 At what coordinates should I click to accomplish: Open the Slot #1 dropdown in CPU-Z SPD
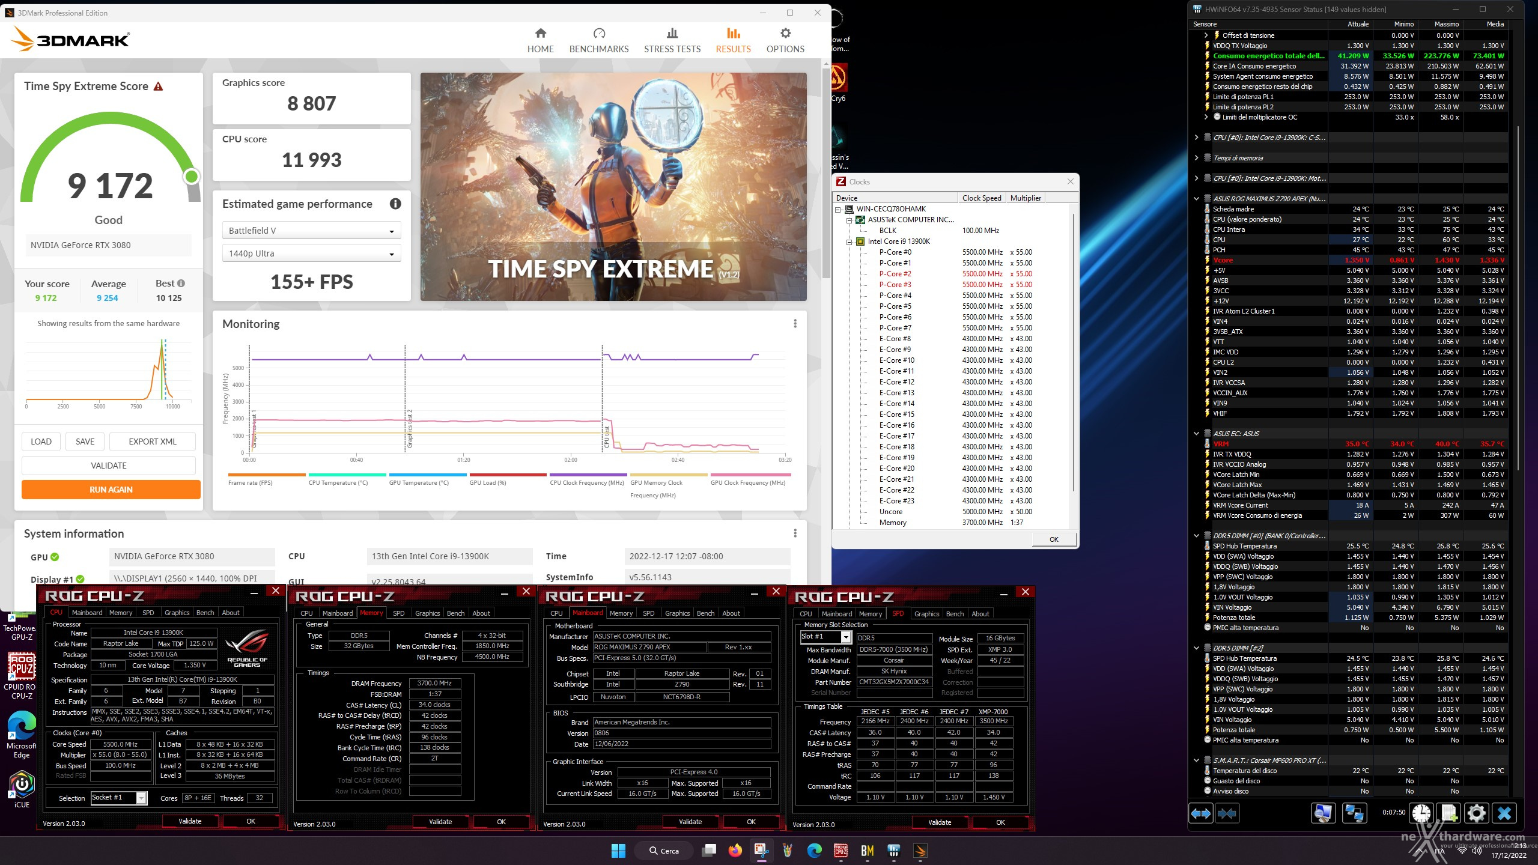826,637
